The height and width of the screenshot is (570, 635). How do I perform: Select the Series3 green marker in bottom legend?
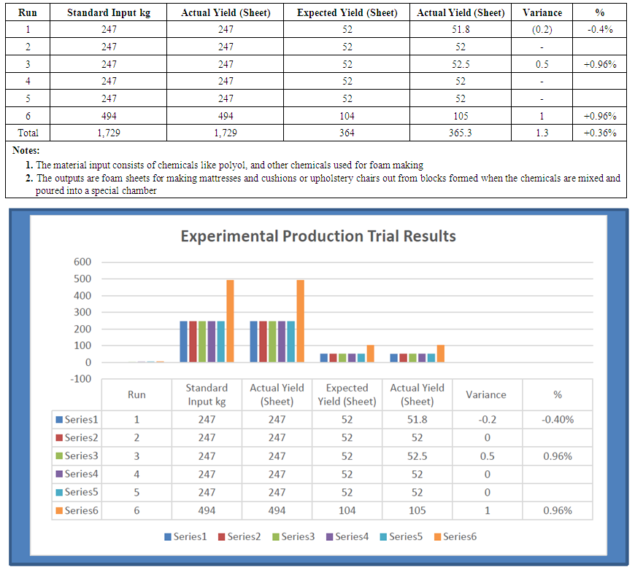(x=276, y=536)
